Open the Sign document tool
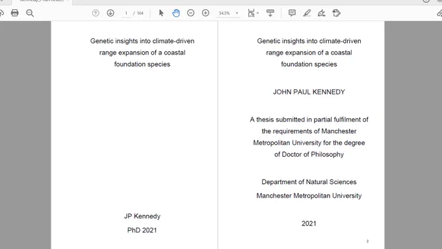Viewport: 442px width, 249px height. coord(322,13)
